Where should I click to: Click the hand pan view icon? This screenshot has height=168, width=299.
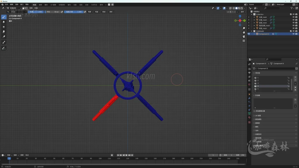pos(244,32)
